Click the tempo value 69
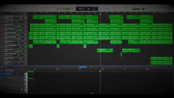The height and width of the screenshot is (98, 174). coord(89,9)
